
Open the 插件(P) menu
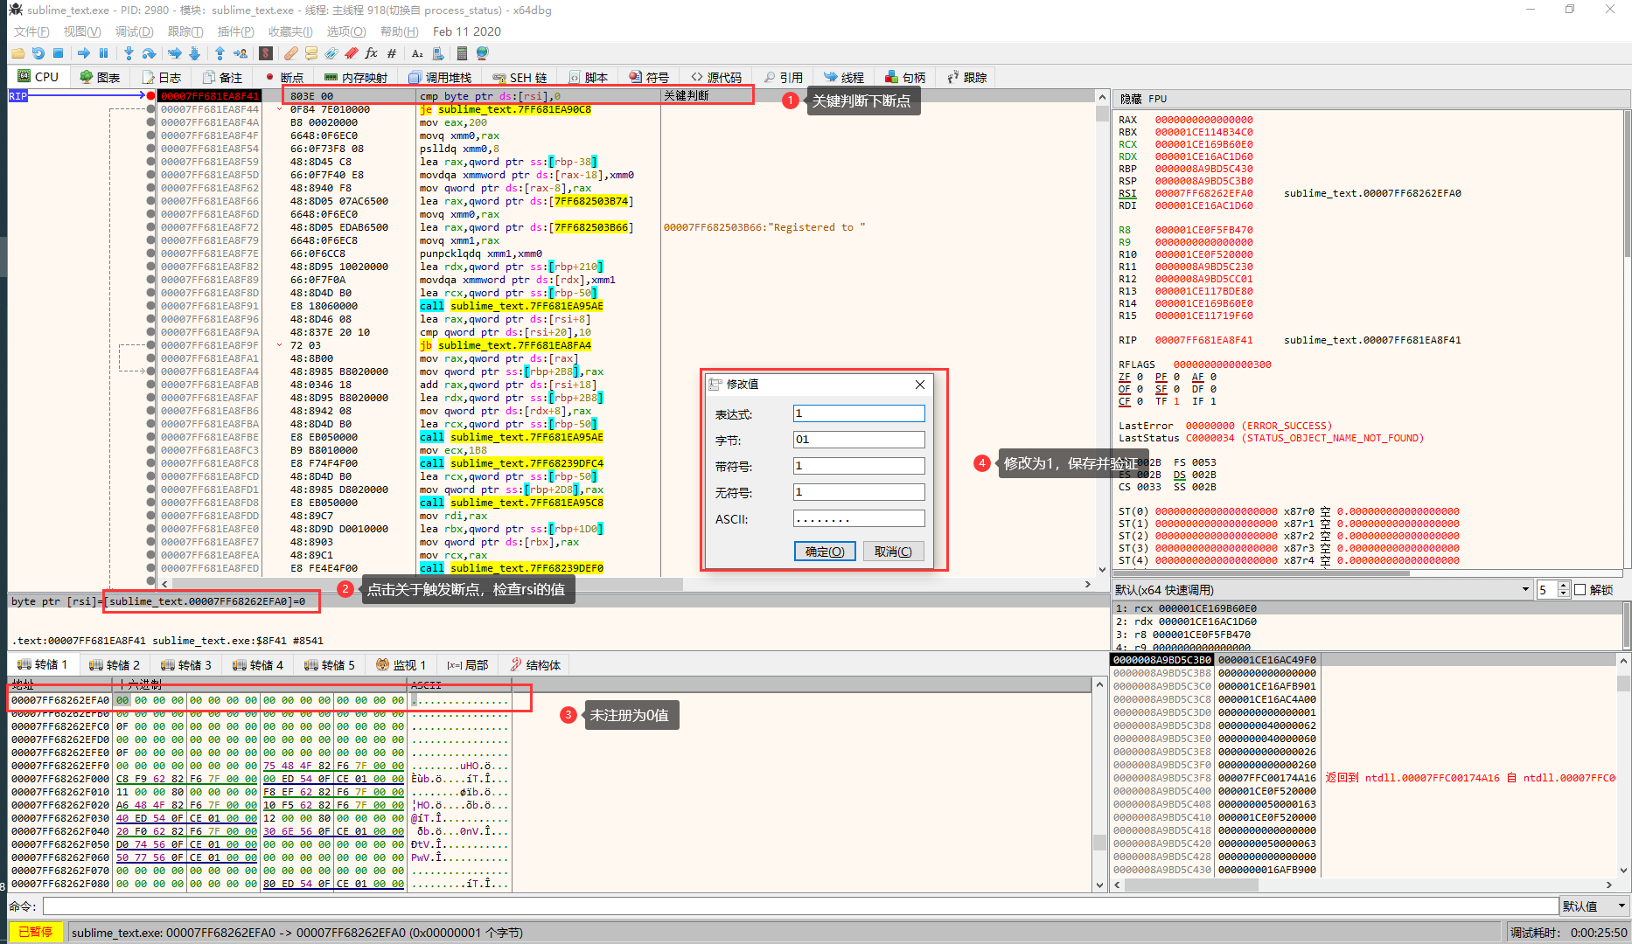[x=235, y=31]
